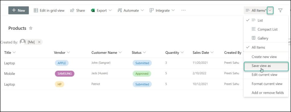Click the HP vendor pill

[x=59, y=84]
